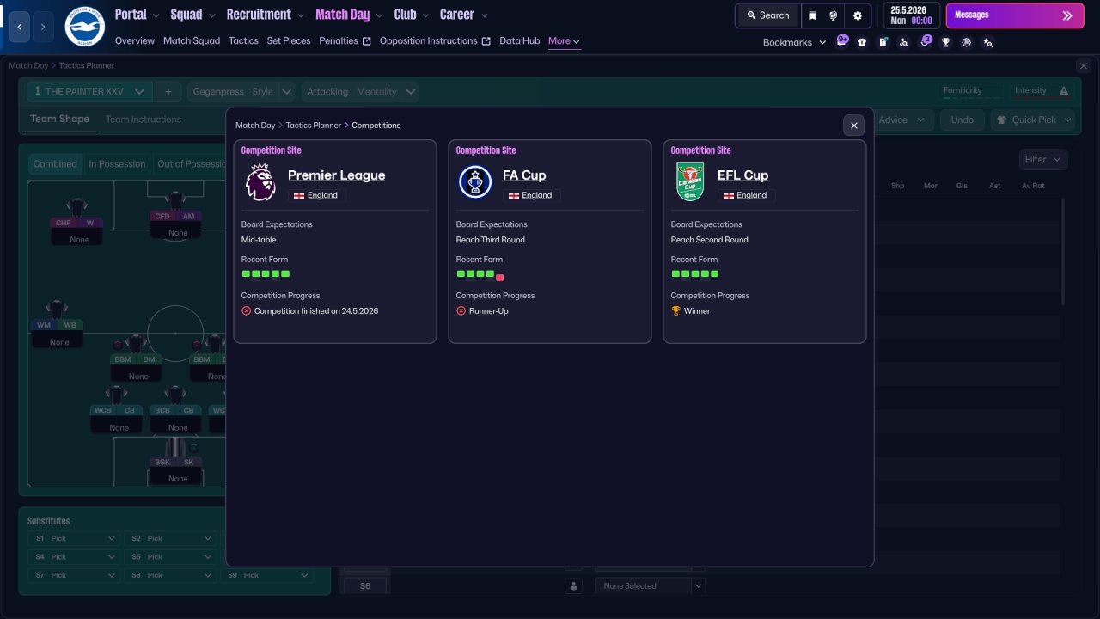Screen dimensions: 1100x619
Task: Expand the More submenu
Action: tap(564, 40)
